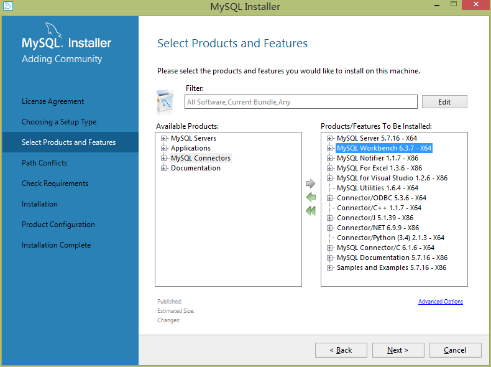The image size is (491, 367).
Task: Open the License Agreement step
Action: (x=53, y=101)
